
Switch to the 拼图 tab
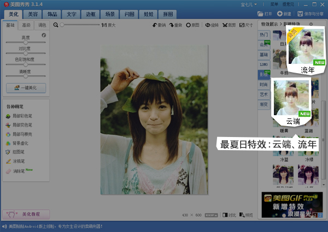coord(168,14)
